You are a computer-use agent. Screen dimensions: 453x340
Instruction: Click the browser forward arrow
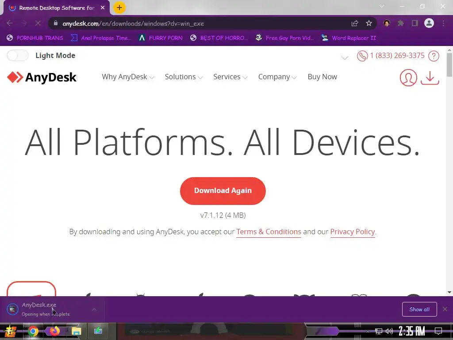tap(24, 23)
